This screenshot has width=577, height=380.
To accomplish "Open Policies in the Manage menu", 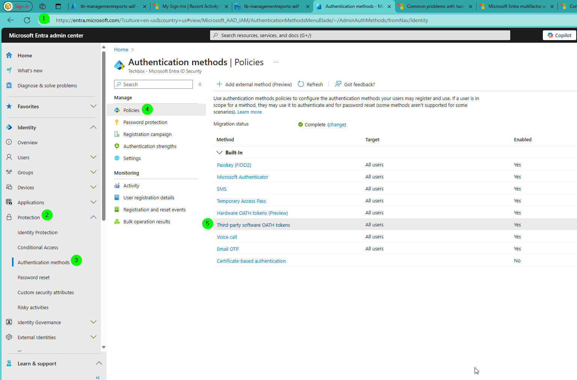I will coord(131,110).
